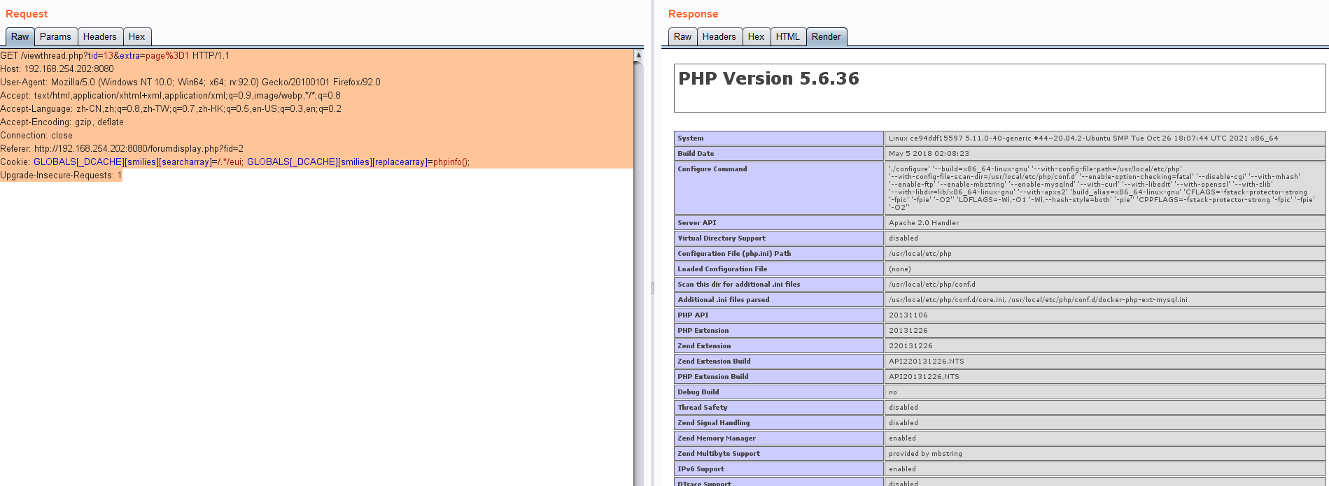This screenshot has height=486, width=1329.
Task: Click the Connection: close line
Action: 36,136
